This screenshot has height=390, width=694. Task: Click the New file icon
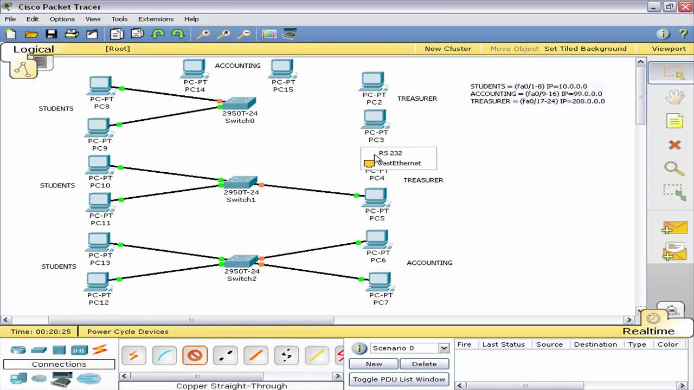pyautogui.click(x=11, y=34)
